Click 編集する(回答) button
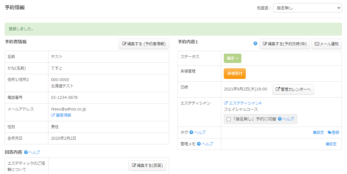Viewport: 347px width, 174px height. (147, 165)
